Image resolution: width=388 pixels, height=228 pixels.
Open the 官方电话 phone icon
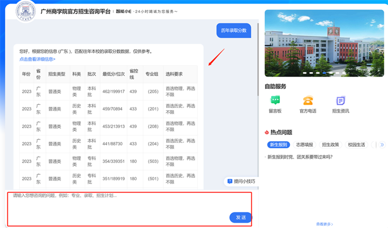(308, 100)
